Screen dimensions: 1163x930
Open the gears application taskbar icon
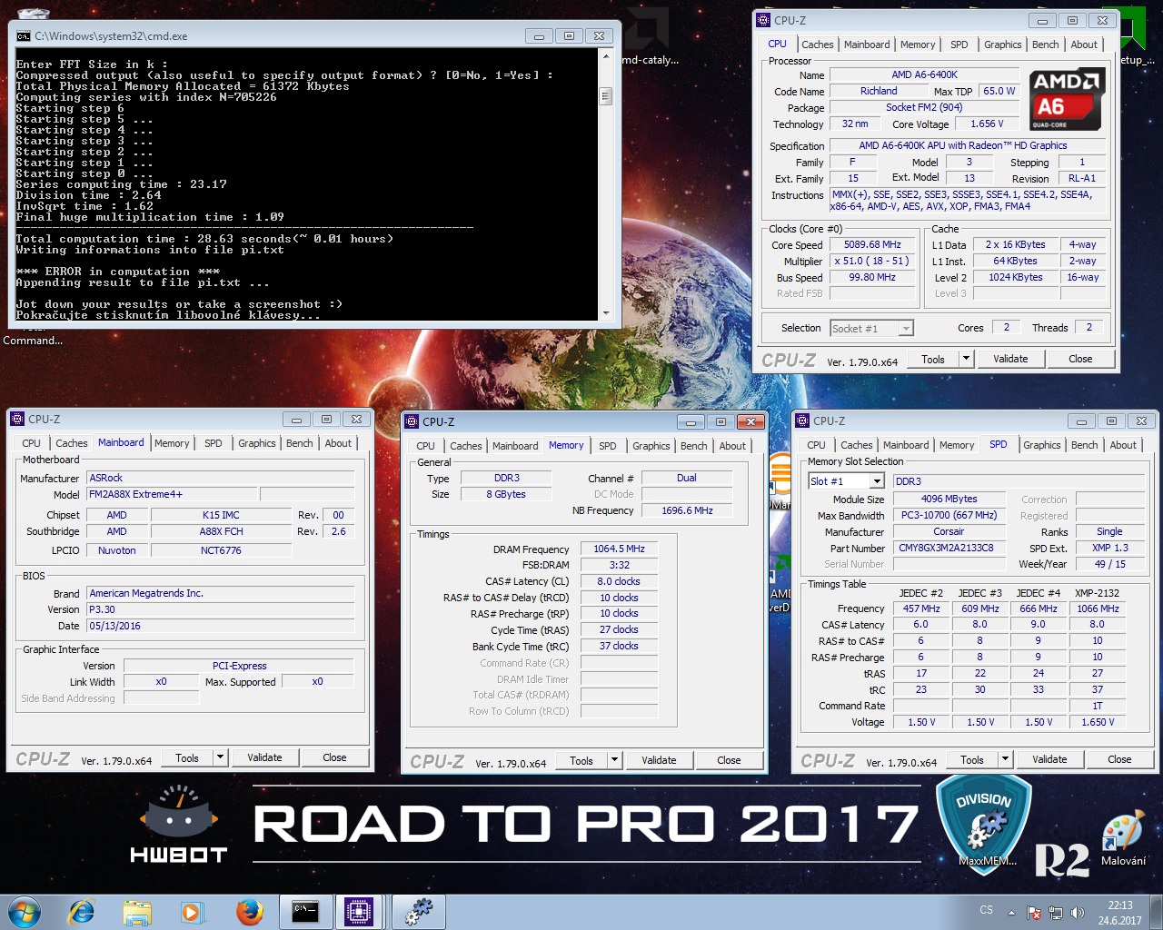coord(418,911)
